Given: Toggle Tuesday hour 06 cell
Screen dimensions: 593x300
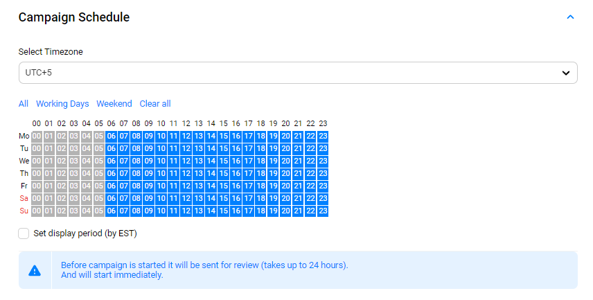Looking at the screenshot, I should 112,149.
